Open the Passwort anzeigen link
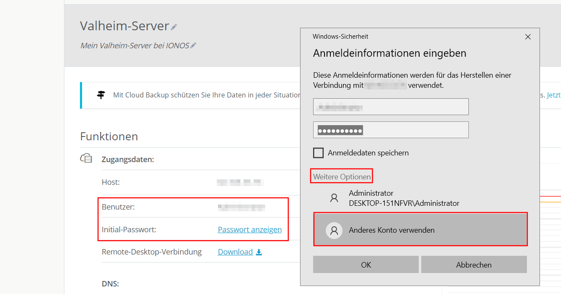Screen dimensions: 561x294 [250, 230]
